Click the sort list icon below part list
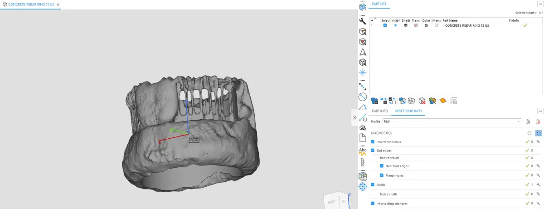 (454, 101)
